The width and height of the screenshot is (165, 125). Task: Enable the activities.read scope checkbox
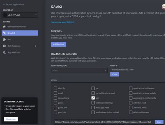tap(131, 103)
